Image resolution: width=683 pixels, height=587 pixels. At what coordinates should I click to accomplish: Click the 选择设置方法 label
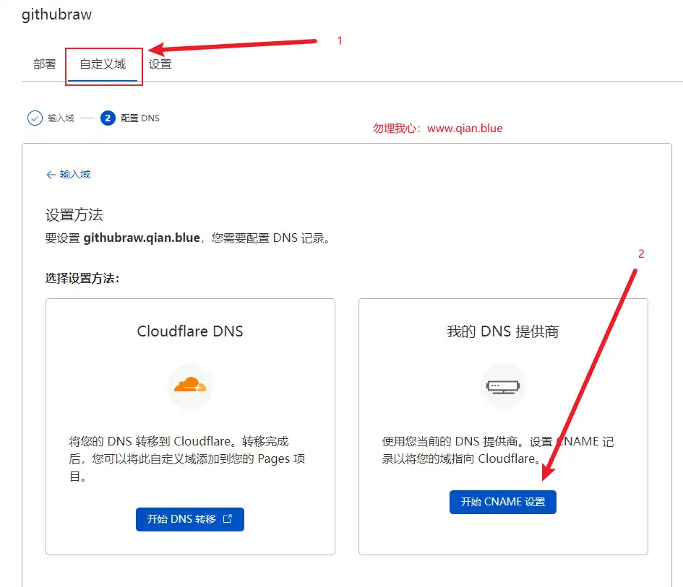[x=82, y=279]
